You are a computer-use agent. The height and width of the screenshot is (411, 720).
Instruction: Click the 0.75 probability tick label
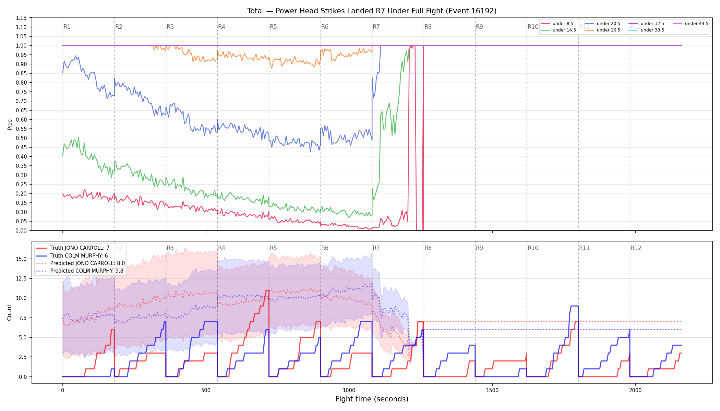[21, 92]
